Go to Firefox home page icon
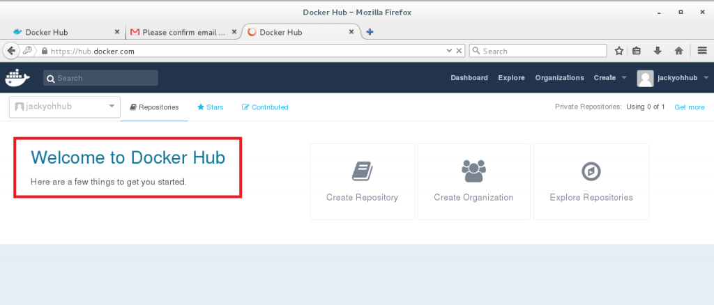Viewport: 714px width, 305px height. (x=678, y=51)
